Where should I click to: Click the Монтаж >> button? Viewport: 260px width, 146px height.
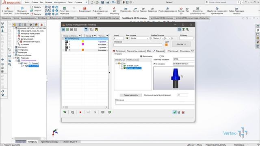point(181,44)
